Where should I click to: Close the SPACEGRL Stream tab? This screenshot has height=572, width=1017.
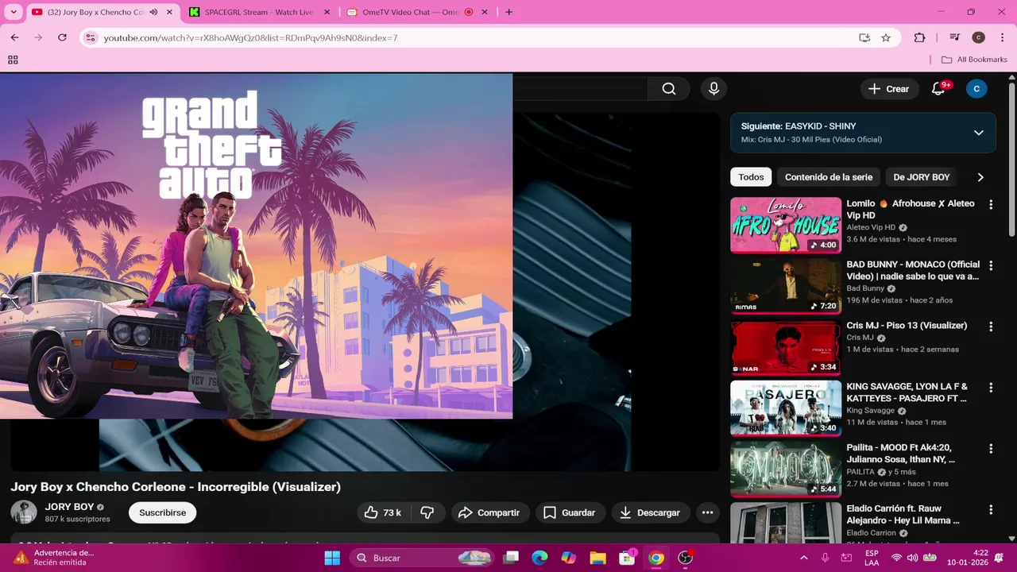pyautogui.click(x=327, y=12)
